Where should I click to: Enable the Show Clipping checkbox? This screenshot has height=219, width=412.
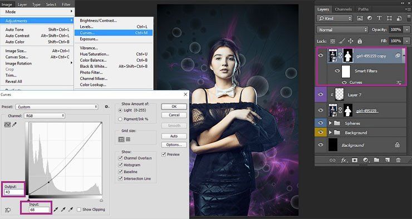(x=79, y=210)
